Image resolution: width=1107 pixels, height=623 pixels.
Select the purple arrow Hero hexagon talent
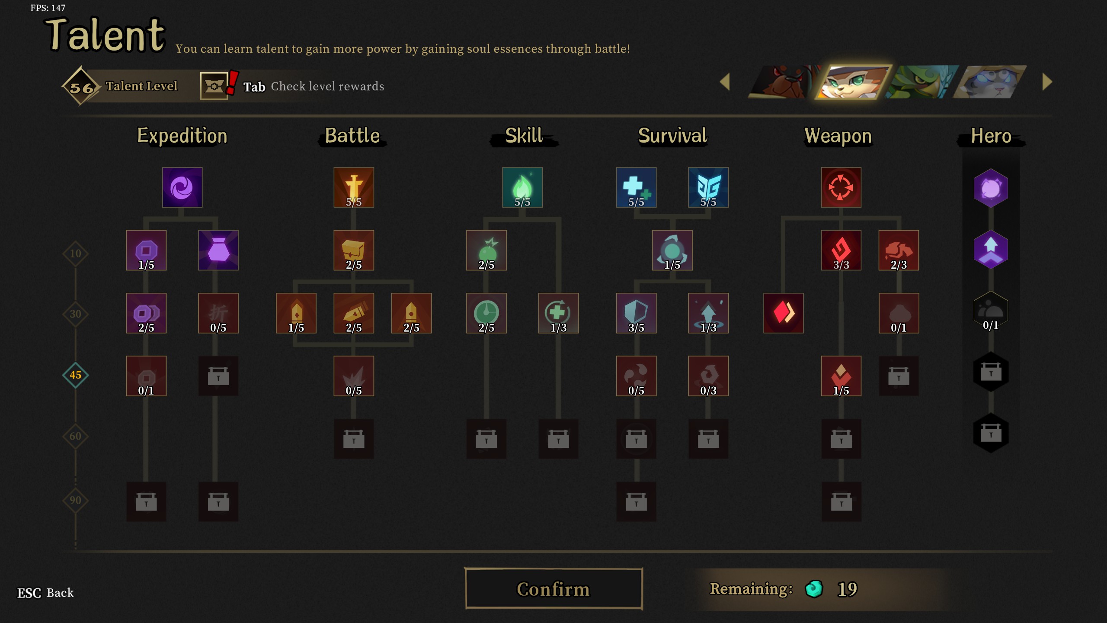[991, 249]
